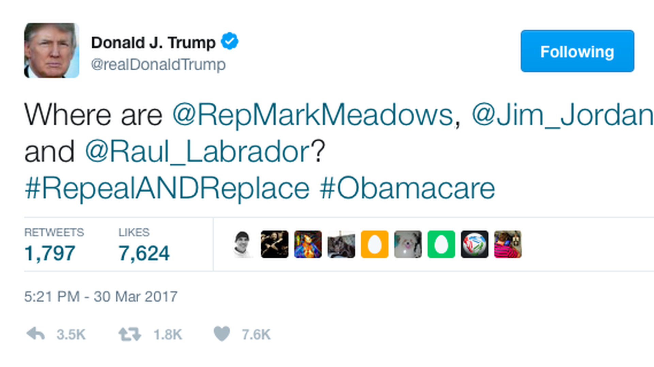Click the retweet arrows icon
This screenshot has height=367, width=654.
coord(129,334)
